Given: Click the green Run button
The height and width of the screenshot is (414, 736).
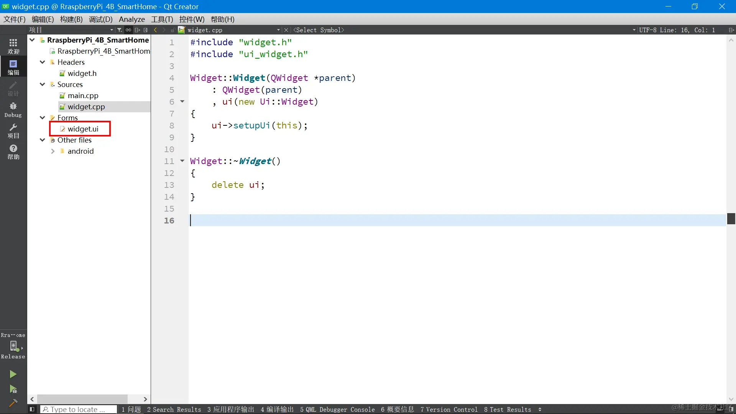Looking at the screenshot, I should (x=13, y=374).
